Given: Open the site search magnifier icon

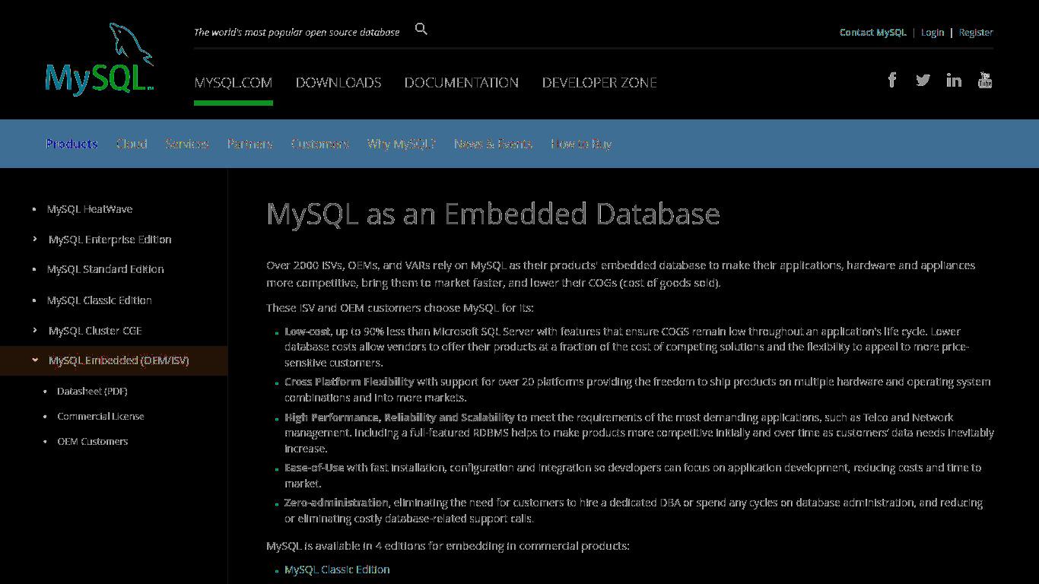Looking at the screenshot, I should [x=421, y=29].
